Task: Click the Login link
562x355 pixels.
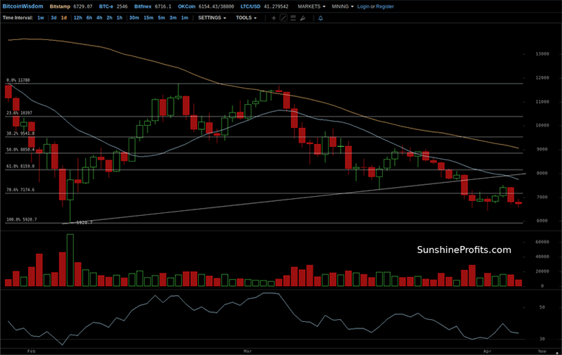Action: 363,6
